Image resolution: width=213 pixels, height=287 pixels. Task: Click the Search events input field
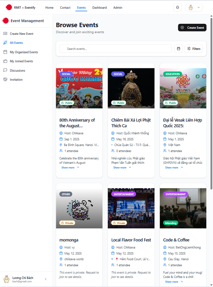click(117, 49)
